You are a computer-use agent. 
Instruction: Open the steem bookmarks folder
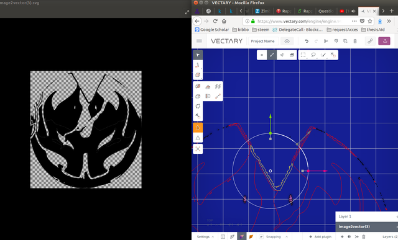click(x=261, y=30)
